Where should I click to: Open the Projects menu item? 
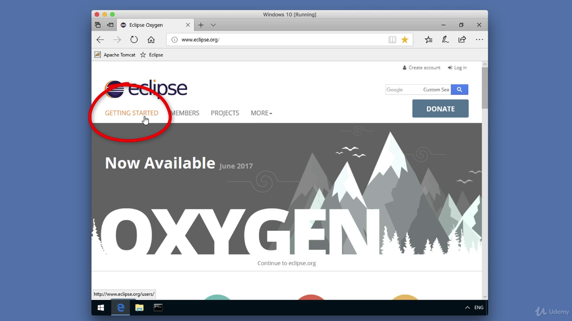tap(225, 113)
